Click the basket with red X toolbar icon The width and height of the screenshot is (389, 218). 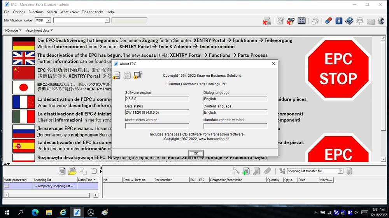tap(291, 21)
